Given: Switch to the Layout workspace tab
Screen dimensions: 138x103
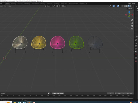Looking at the screenshot, I should coord(7,4).
